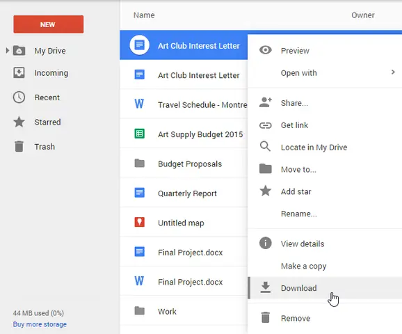The height and width of the screenshot is (334, 402).
Task: Select the Untitled map file name
Action: (181, 223)
